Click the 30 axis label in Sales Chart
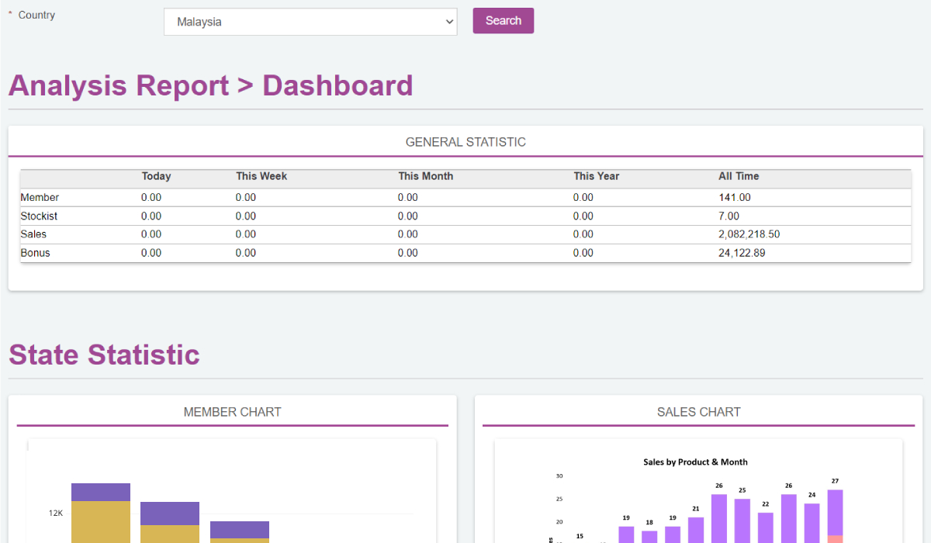Image resolution: width=931 pixels, height=543 pixels. 559,476
